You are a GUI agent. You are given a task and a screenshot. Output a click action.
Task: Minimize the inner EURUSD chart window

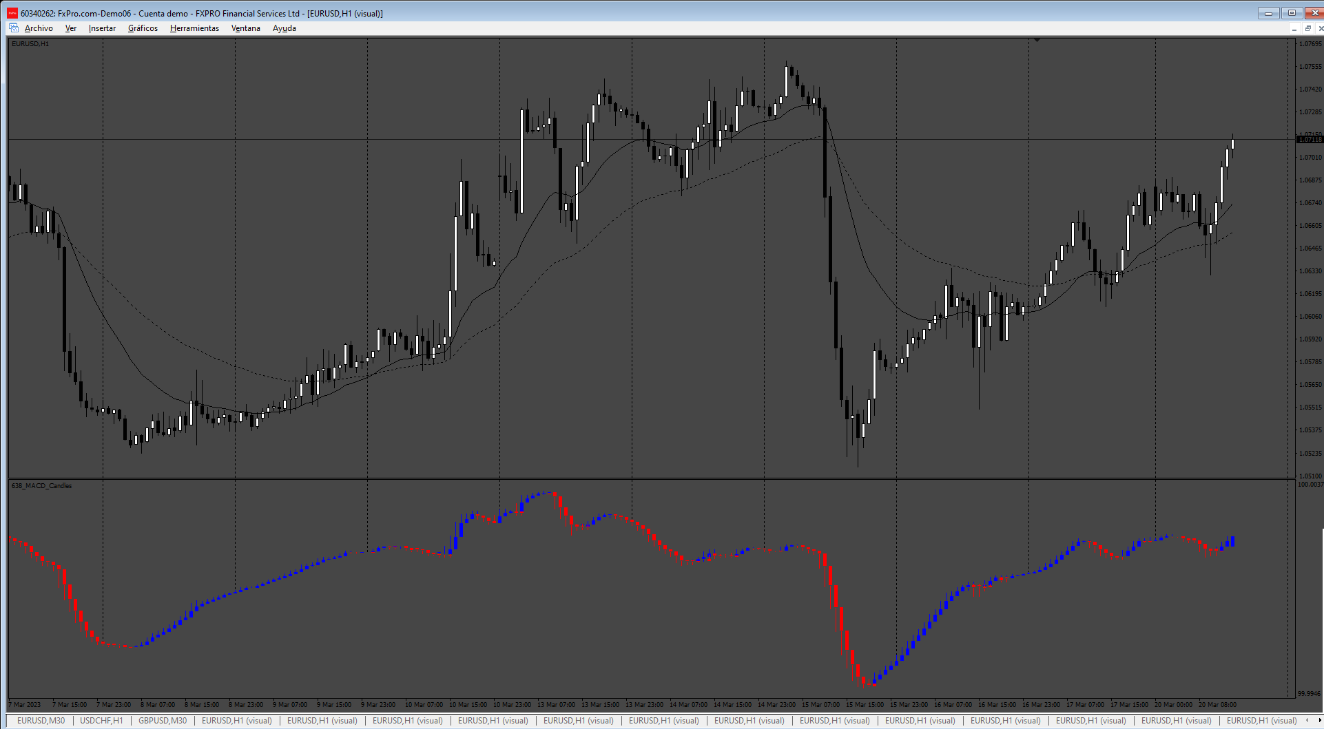pyautogui.click(x=1294, y=28)
